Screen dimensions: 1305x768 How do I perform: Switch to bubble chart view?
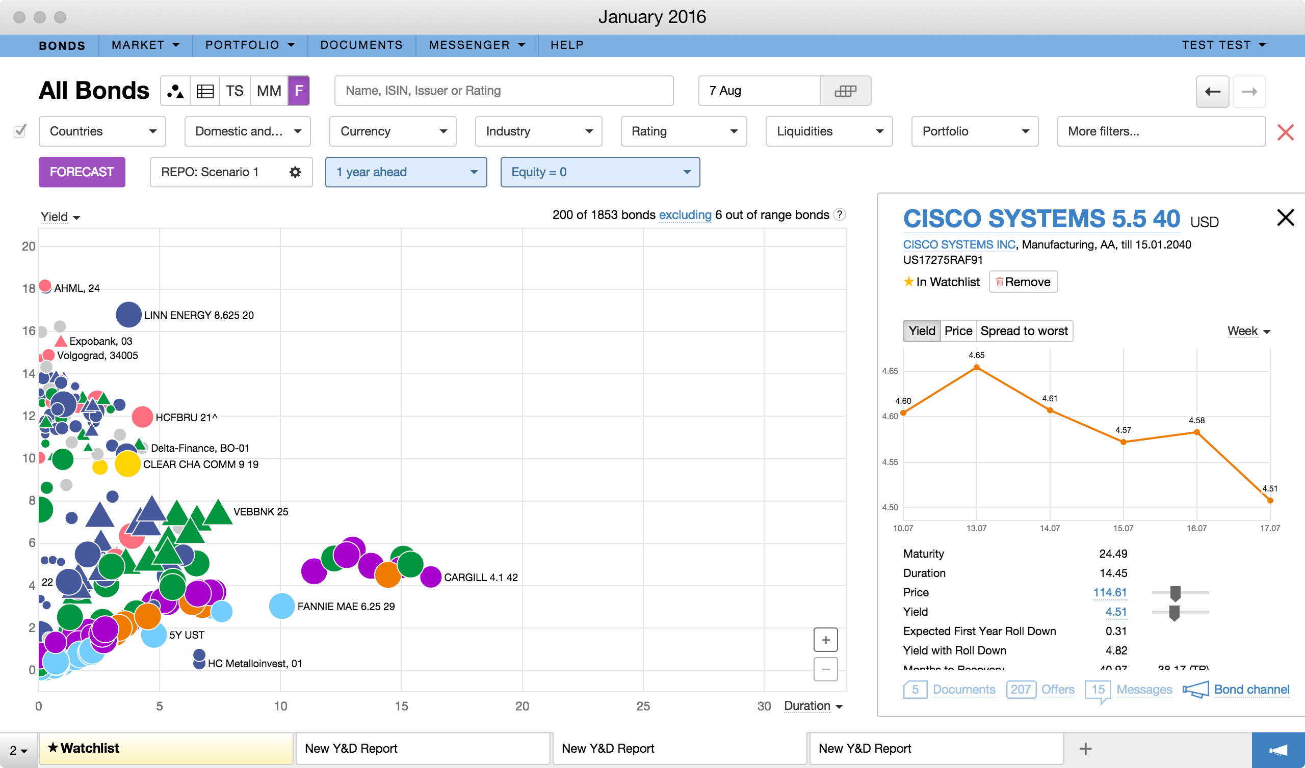pos(175,91)
